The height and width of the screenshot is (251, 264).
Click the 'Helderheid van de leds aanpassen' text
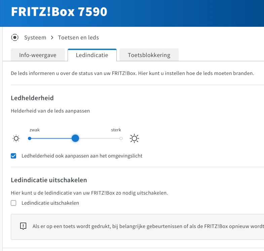50,111
